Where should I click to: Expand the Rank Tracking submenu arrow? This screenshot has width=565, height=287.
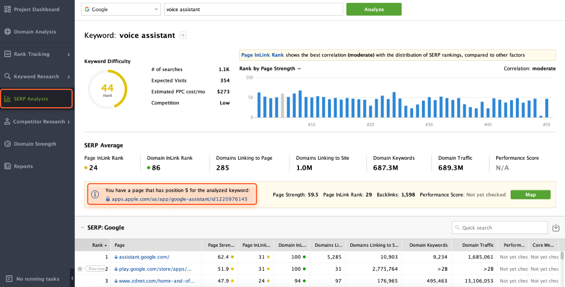[x=68, y=55]
